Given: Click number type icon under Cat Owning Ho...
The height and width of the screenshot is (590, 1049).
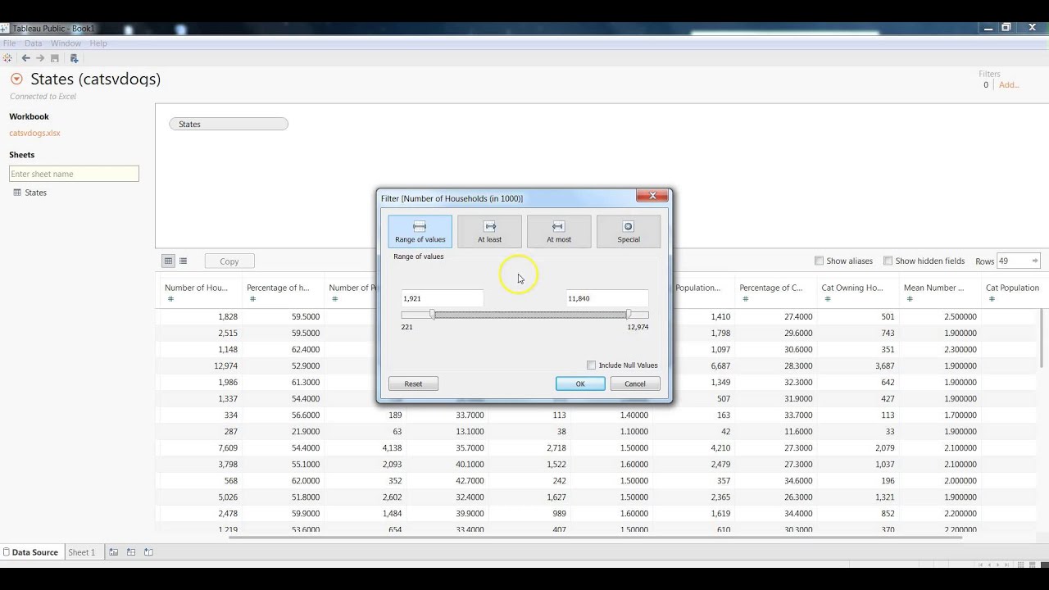Looking at the screenshot, I should (827, 299).
